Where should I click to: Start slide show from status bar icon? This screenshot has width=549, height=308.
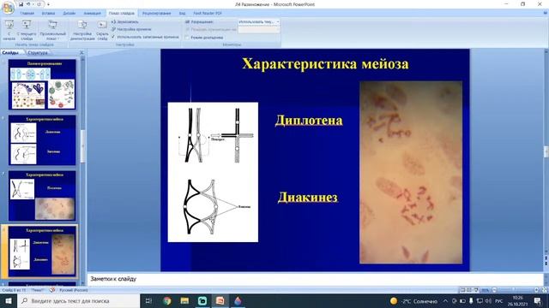click(476, 290)
